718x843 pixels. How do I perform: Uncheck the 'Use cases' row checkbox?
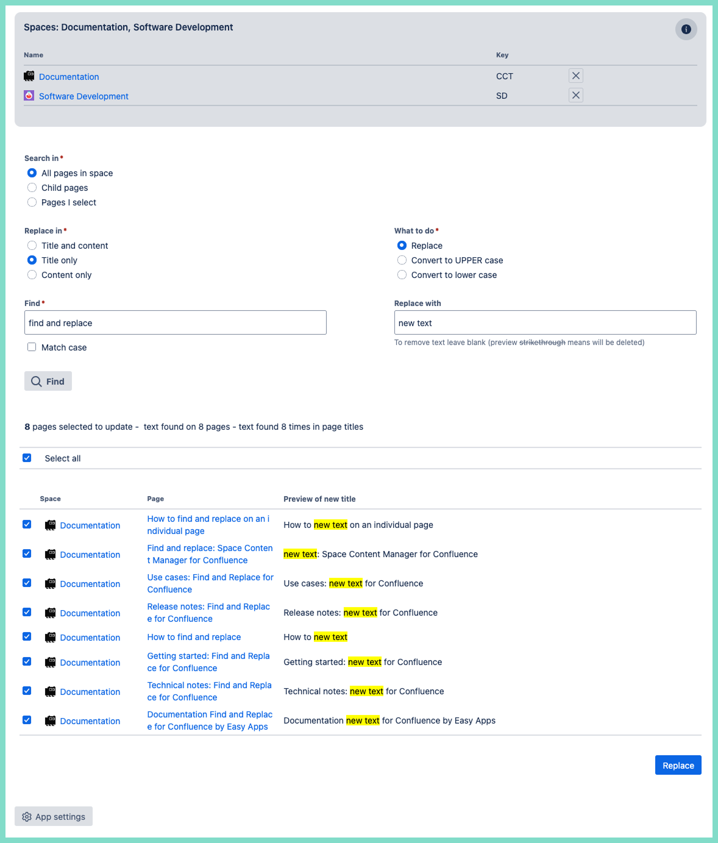point(27,583)
